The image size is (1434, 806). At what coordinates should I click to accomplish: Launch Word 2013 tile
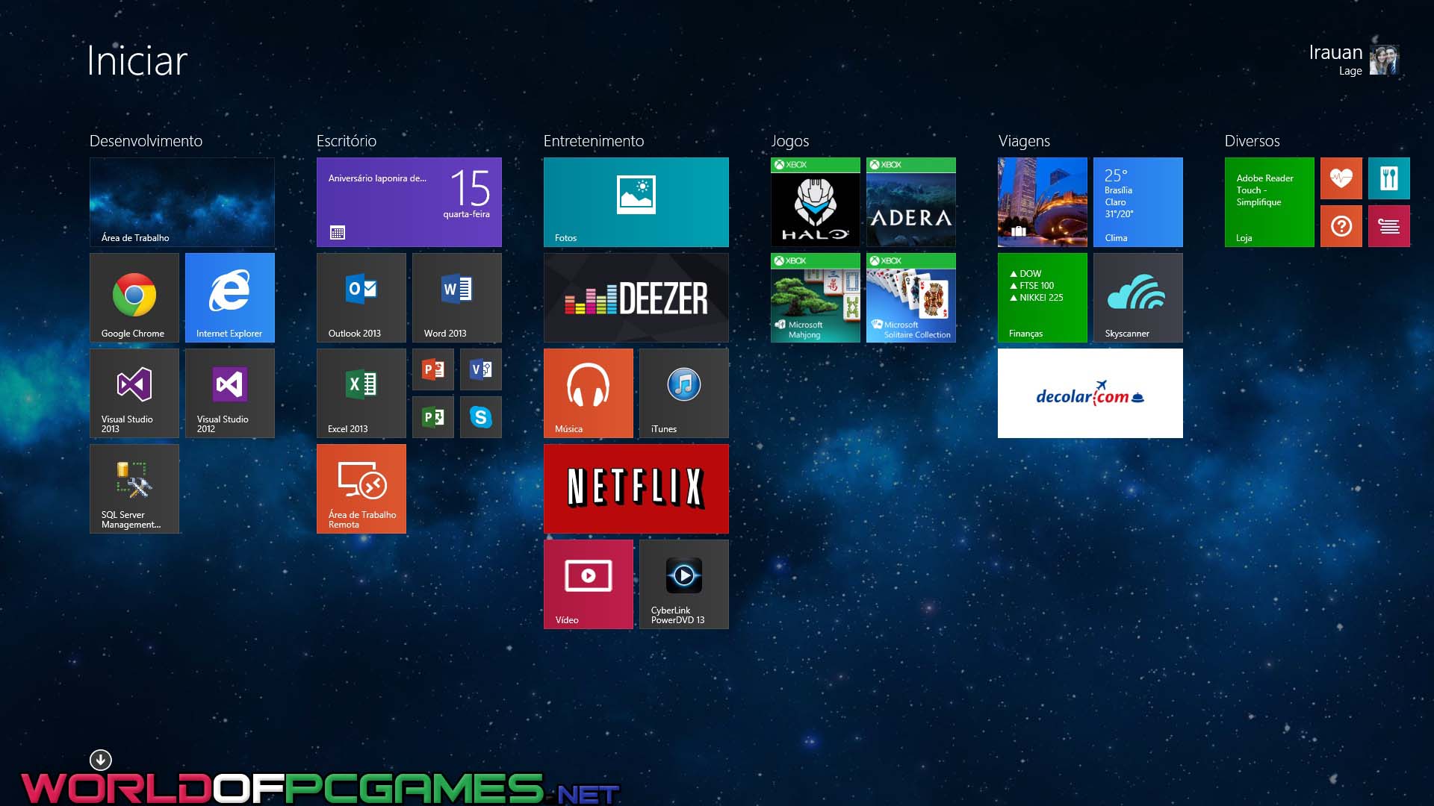click(x=456, y=297)
